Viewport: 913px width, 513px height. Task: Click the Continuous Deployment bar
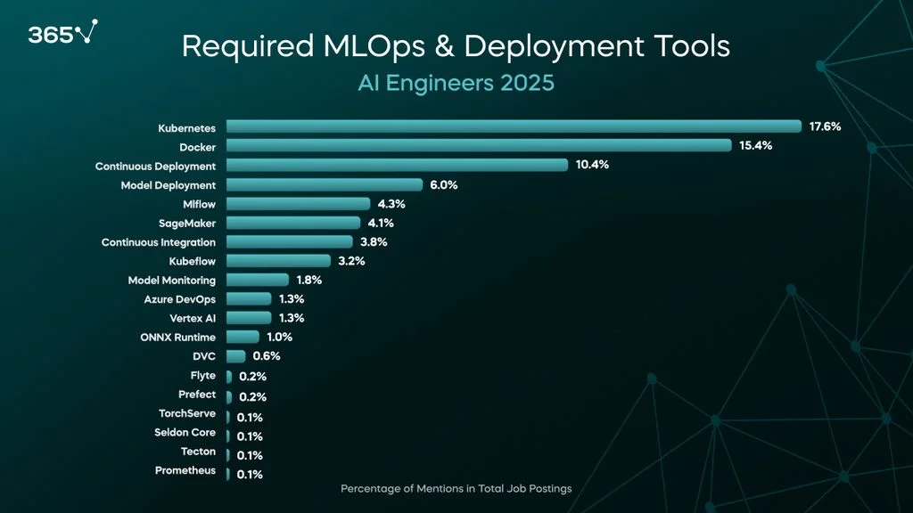point(397,166)
